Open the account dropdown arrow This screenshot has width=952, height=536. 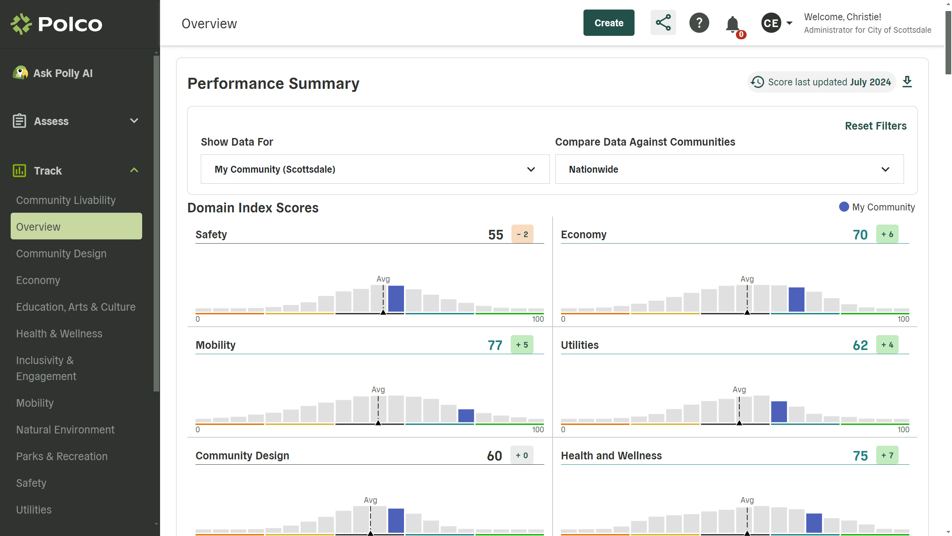tap(789, 23)
